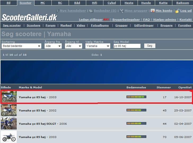
Task: Open thumbnail of the 2003 Yamaha from 16-10-2007
Action: (9, 97)
